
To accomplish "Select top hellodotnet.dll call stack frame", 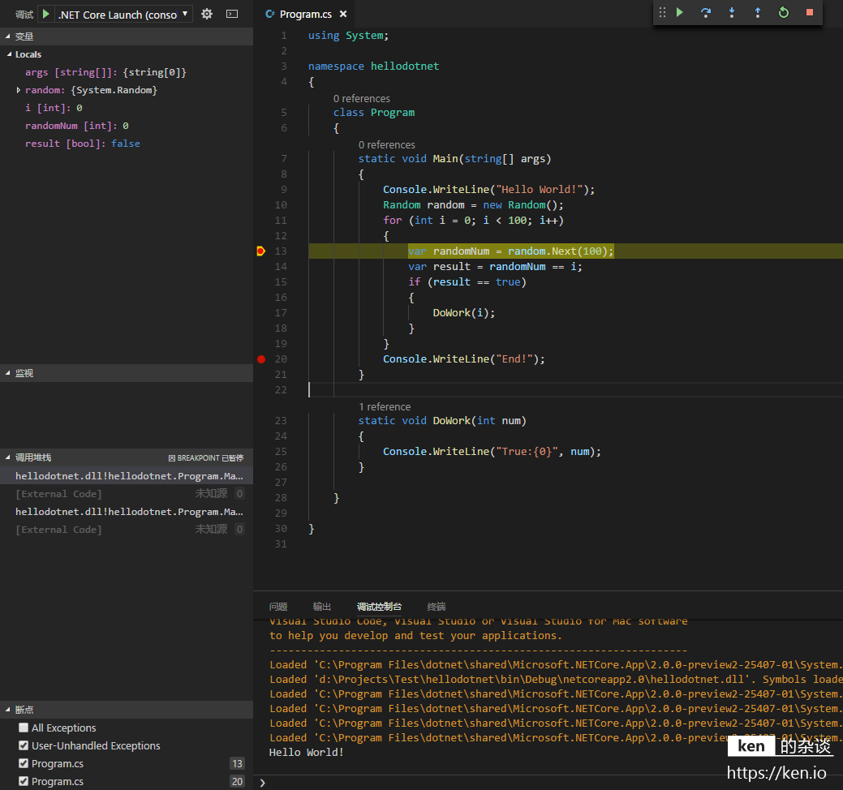I will tap(127, 476).
